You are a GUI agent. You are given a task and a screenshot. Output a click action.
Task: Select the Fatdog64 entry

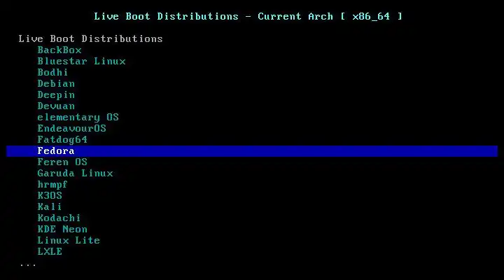point(62,140)
